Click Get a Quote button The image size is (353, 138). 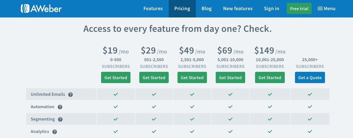click(310, 78)
